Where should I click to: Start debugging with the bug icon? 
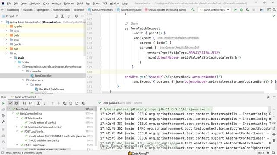(242, 10)
